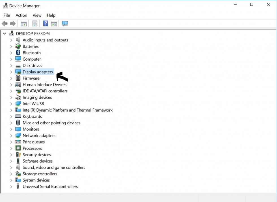Collapse the DESKTOP-F533DP4 root node
This screenshot has height=202, width=277.
5,34
